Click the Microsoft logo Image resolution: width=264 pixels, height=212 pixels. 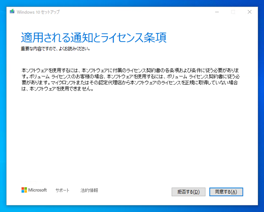(34, 190)
